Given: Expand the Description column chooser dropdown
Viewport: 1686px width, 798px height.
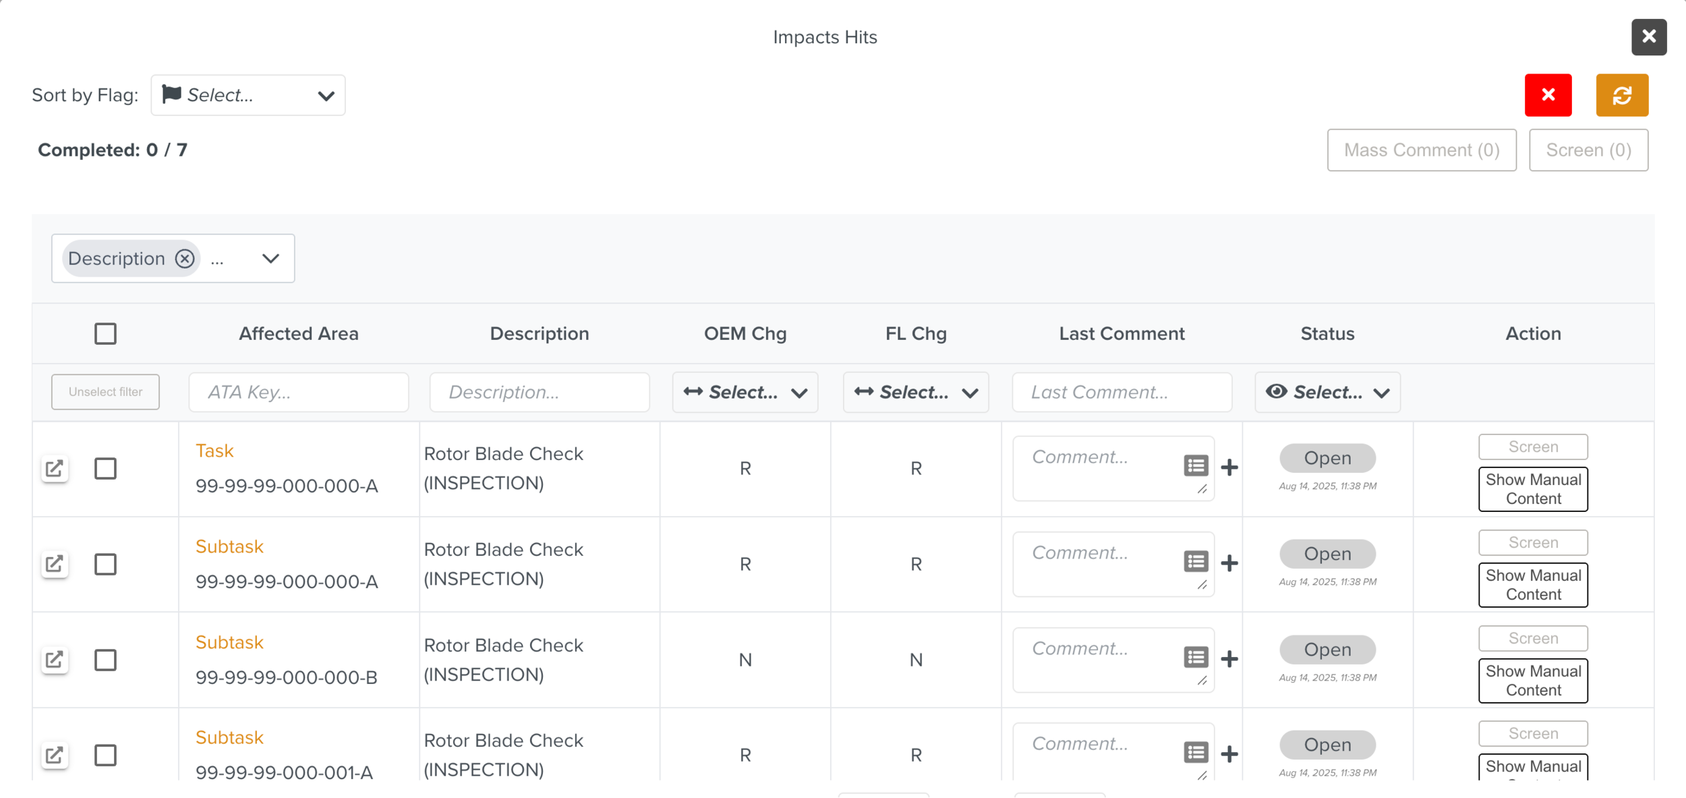Looking at the screenshot, I should point(270,258).
